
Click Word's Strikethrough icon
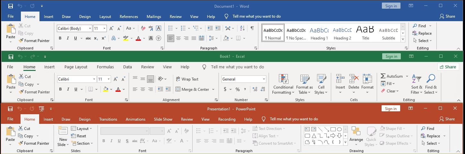pos(88,38)
